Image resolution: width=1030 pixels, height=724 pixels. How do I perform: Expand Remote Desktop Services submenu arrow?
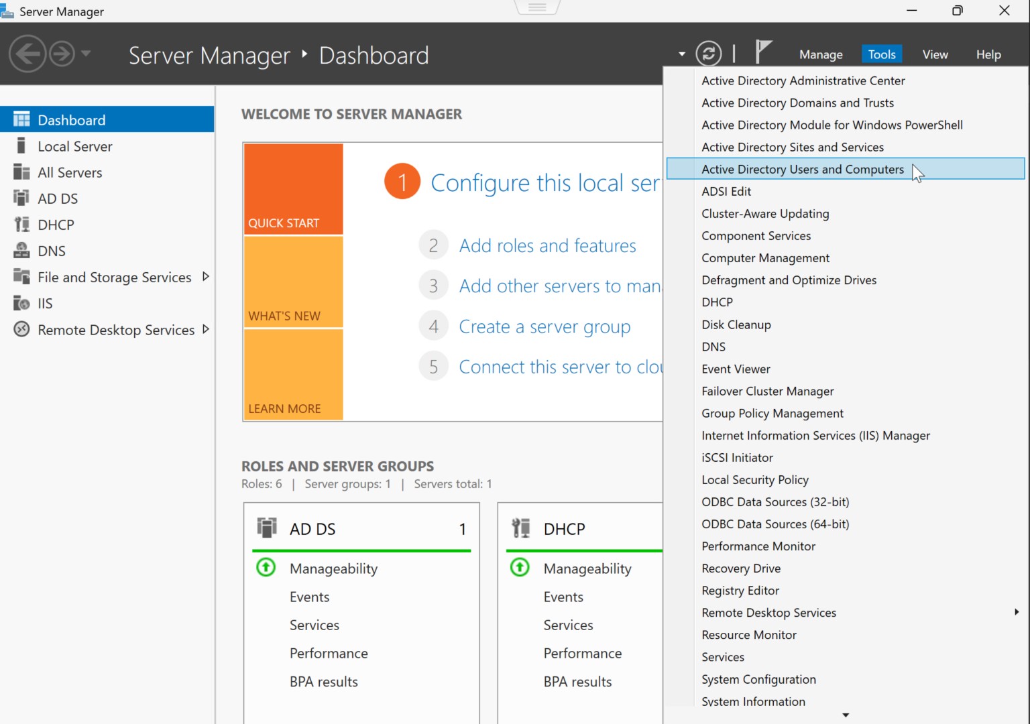tap(1017, 612)
